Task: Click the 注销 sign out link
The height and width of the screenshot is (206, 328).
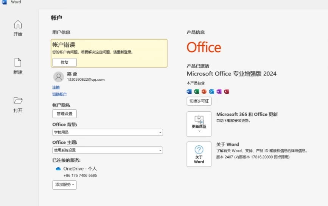Action: coord(56,87)
